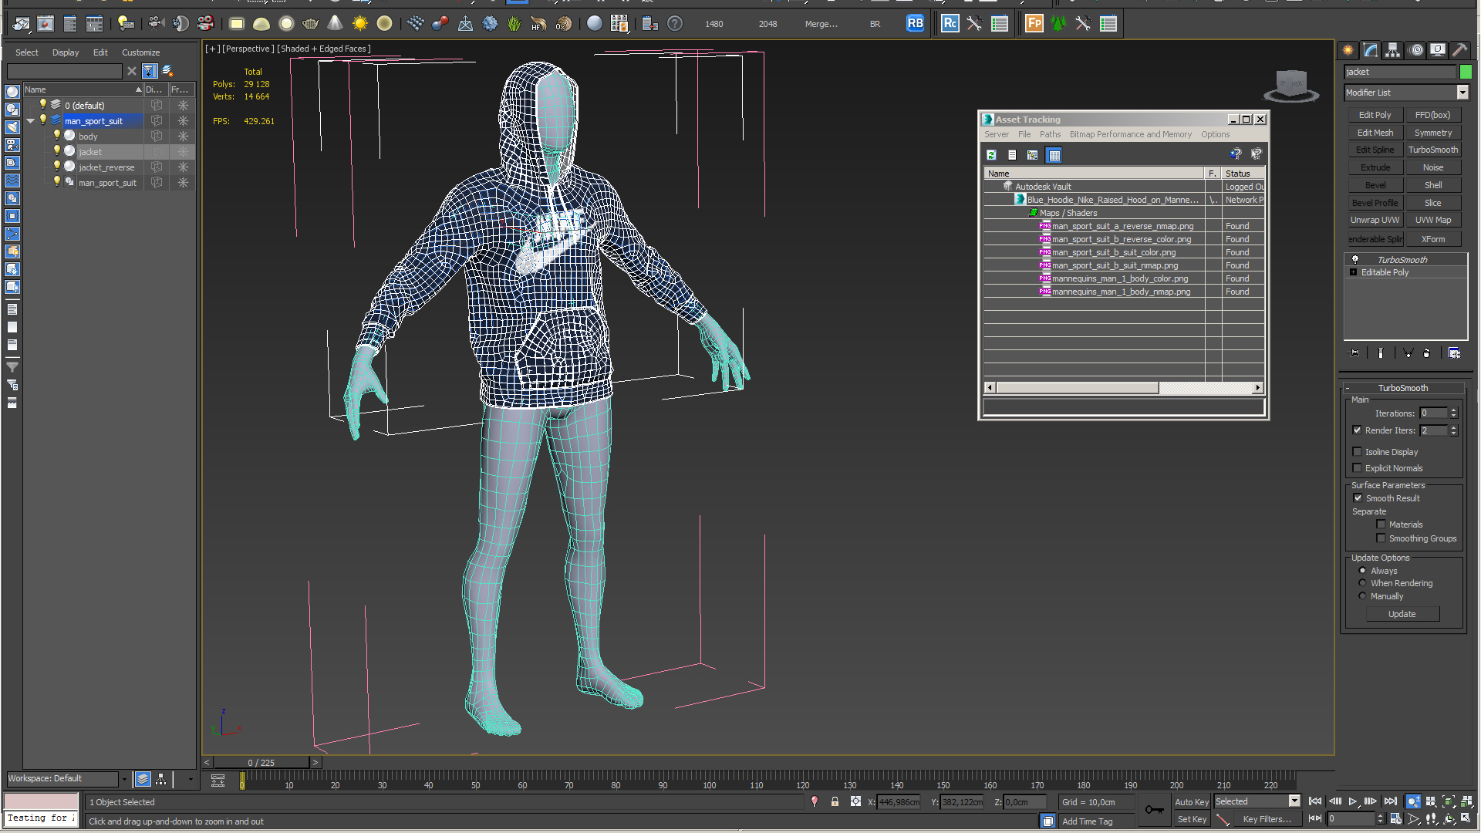The image size is (1481, 833).
Task: Click Refresh icon in Asset Tracking
Action: click(991, 155)
